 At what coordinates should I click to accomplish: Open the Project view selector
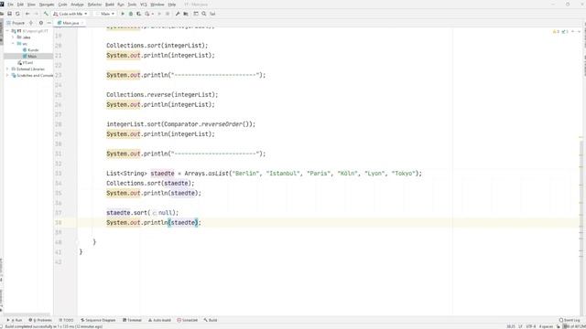pyautogui.click(x=16, y=23)
